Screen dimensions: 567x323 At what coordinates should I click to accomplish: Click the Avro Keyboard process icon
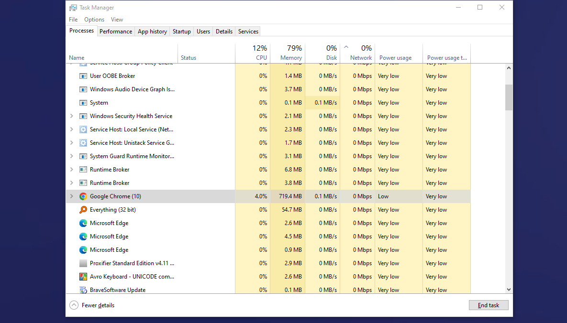83,277
